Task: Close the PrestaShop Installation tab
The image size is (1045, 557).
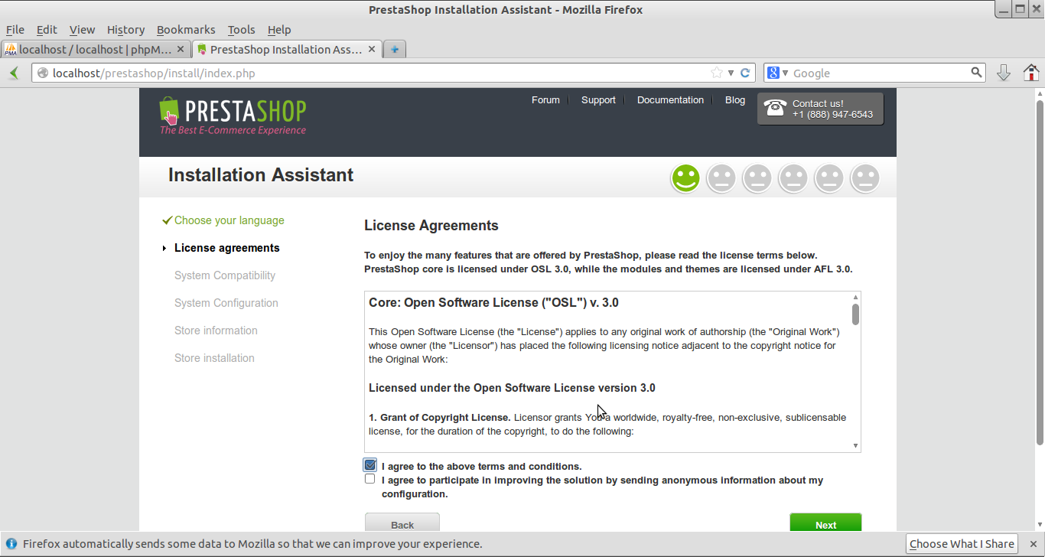Action: click(372, 49)
